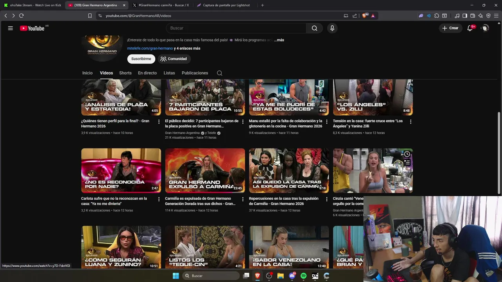The height and width of the screenshot is (282, 502).
Task: Toggle the browser sidebar panel
Action: (x=465, y=16)
